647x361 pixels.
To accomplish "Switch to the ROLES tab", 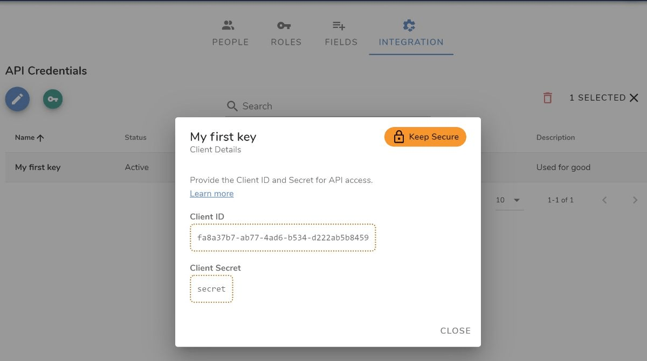I will pos(286,34).
